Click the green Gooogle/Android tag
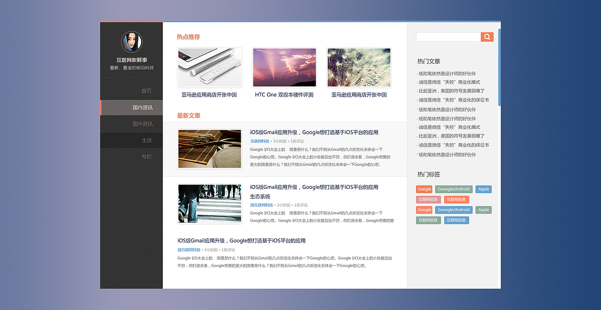Screen dimensions: 601x310 point(454,189)
